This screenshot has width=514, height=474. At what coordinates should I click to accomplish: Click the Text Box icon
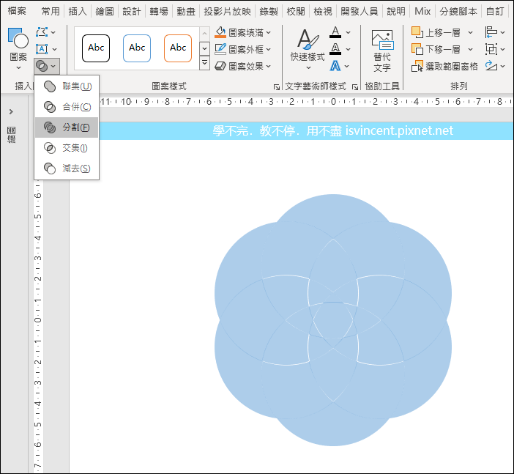(x=42, y=49)
